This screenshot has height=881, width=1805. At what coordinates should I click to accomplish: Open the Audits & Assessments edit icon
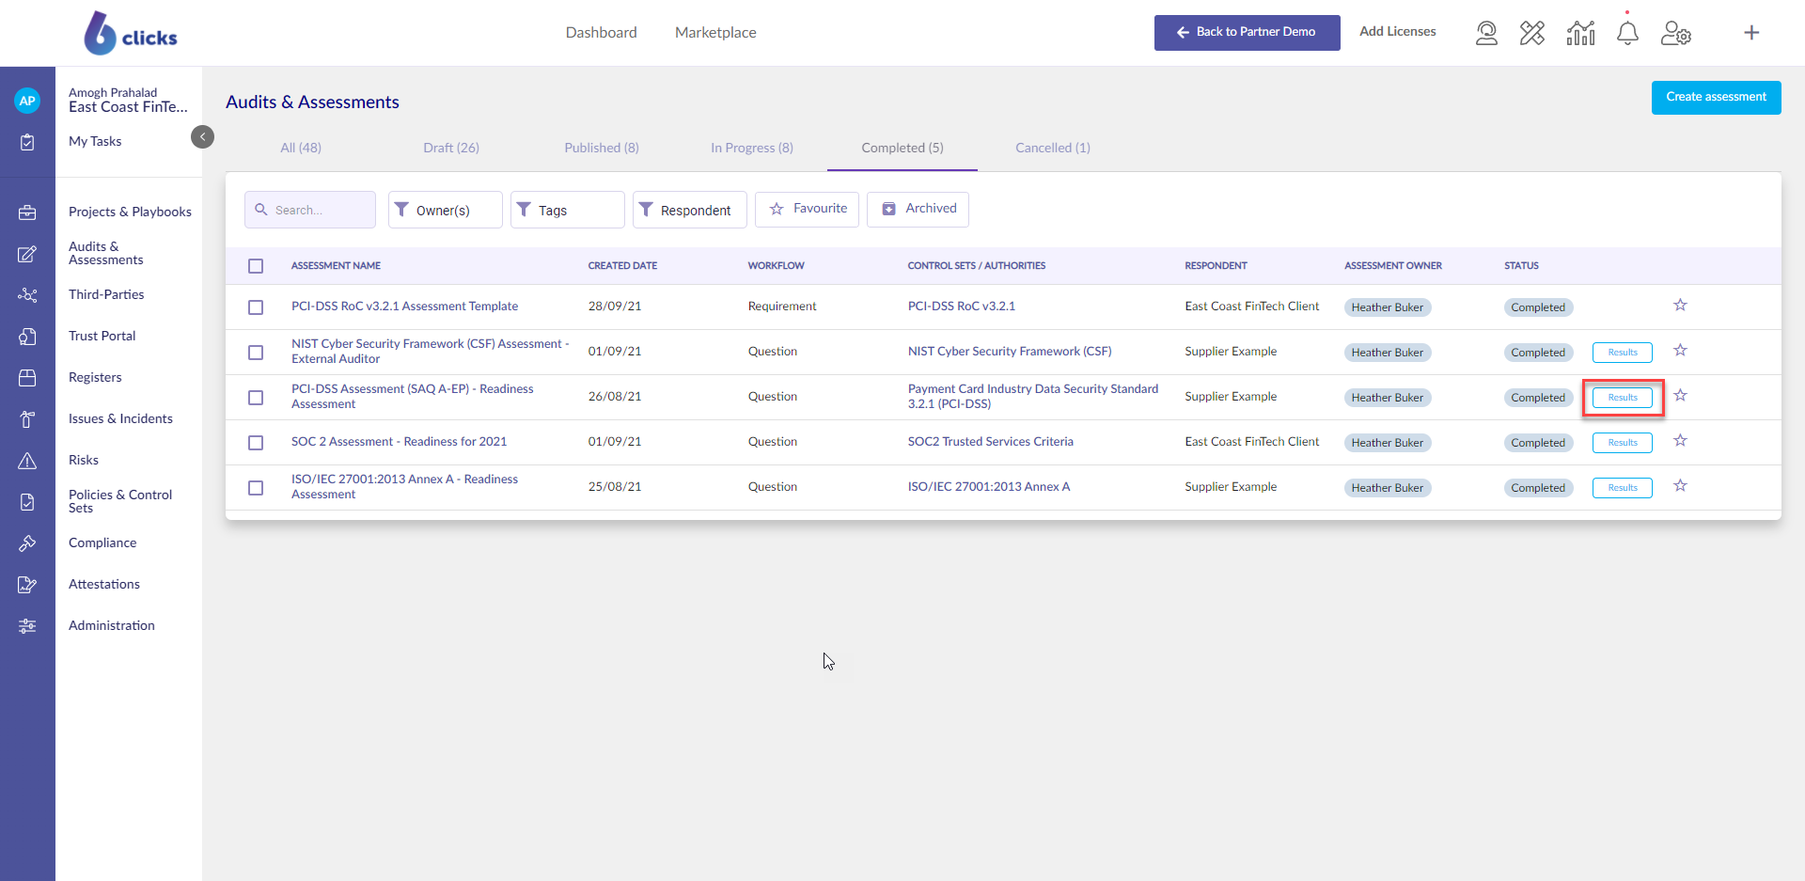(x=27, y=254)
